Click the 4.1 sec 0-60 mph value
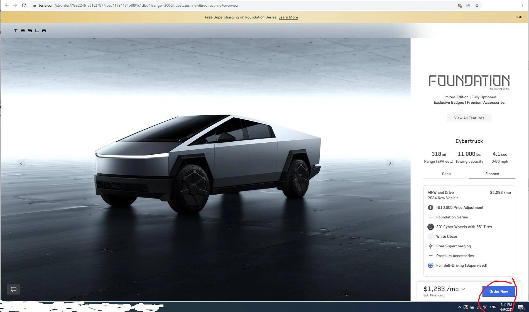The image size is (529, 312). point(500,154)
